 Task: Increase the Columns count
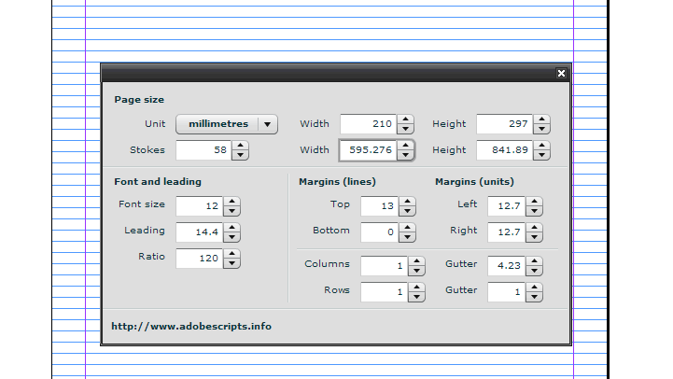(x=416, y=261)
